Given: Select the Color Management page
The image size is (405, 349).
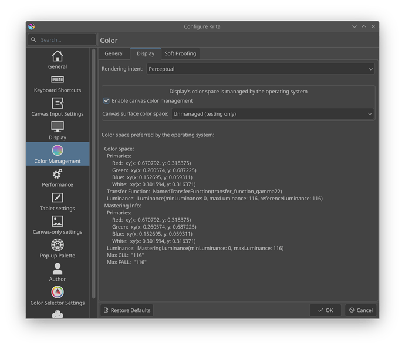Looking at the screenshot, I should pyautogui.click(x=58, y=155).
